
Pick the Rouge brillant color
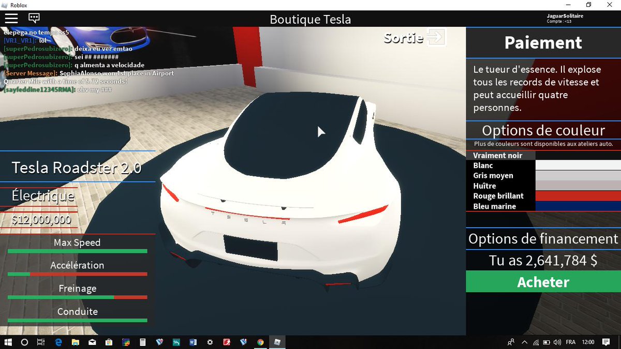(543, 196)
